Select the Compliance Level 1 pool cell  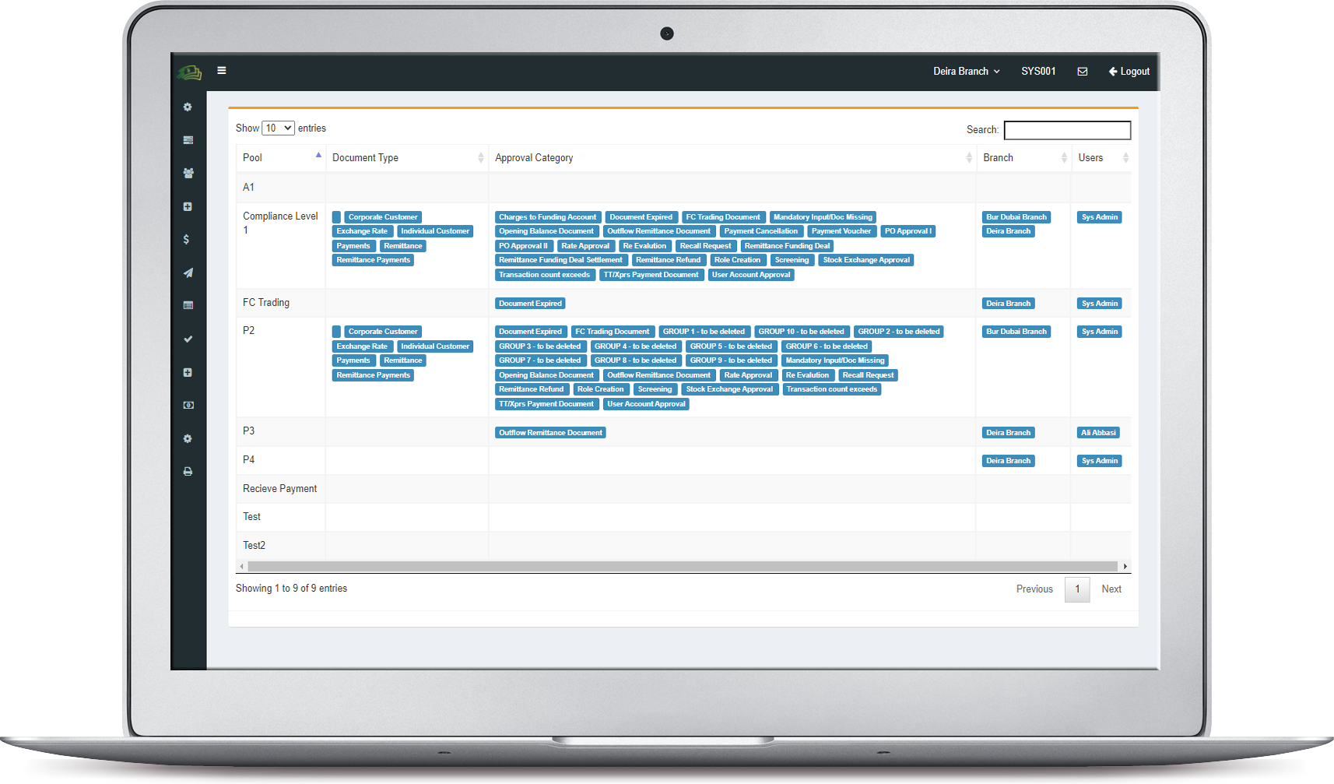[280, 245]
